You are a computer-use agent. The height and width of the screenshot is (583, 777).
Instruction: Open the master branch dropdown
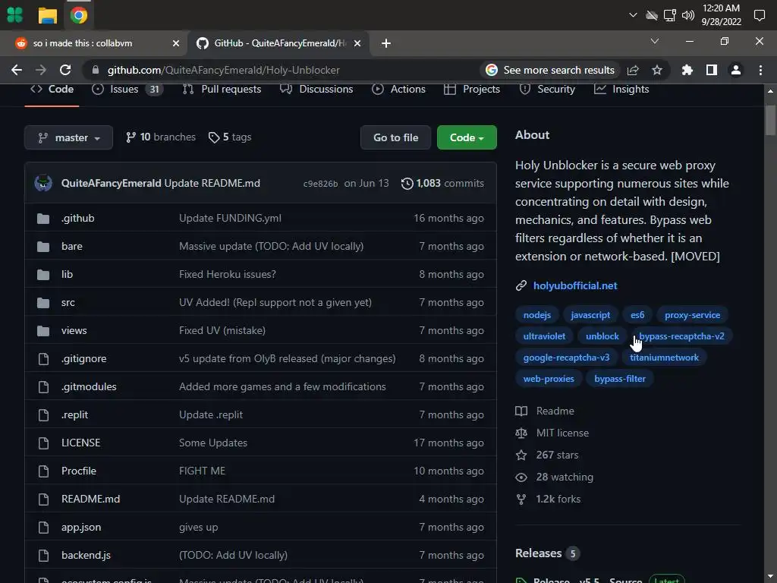tap(68, 137)
